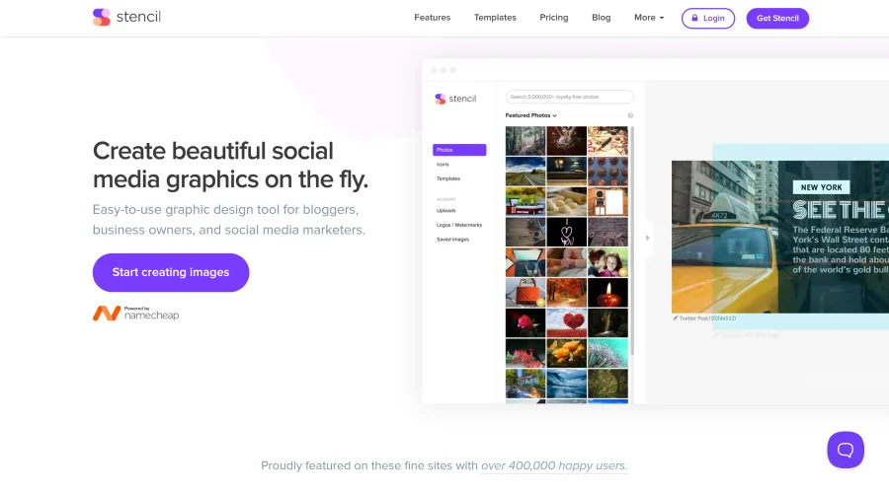Click the yellow taxi canvas image
This screenshot has width=889, height=493.
[780, 237]
